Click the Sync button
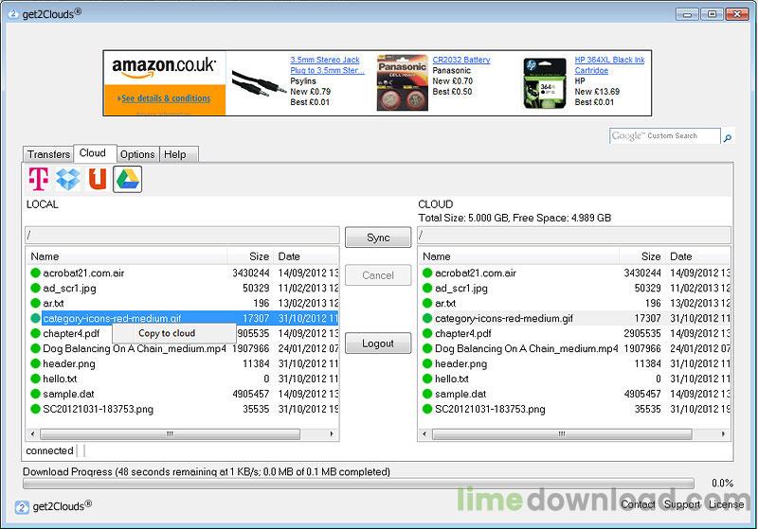The height and width of the screenshot is (529, 758). coord(378,238)
